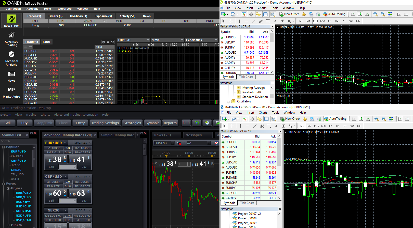Open Insert menu in OANDA MT4

[x=249, y=8]
